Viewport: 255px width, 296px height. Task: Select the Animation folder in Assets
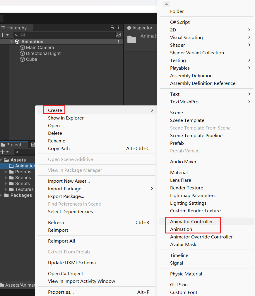(25, 166)
